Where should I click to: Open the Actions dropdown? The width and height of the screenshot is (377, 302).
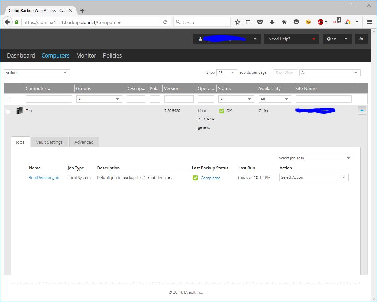coord(37,73)
